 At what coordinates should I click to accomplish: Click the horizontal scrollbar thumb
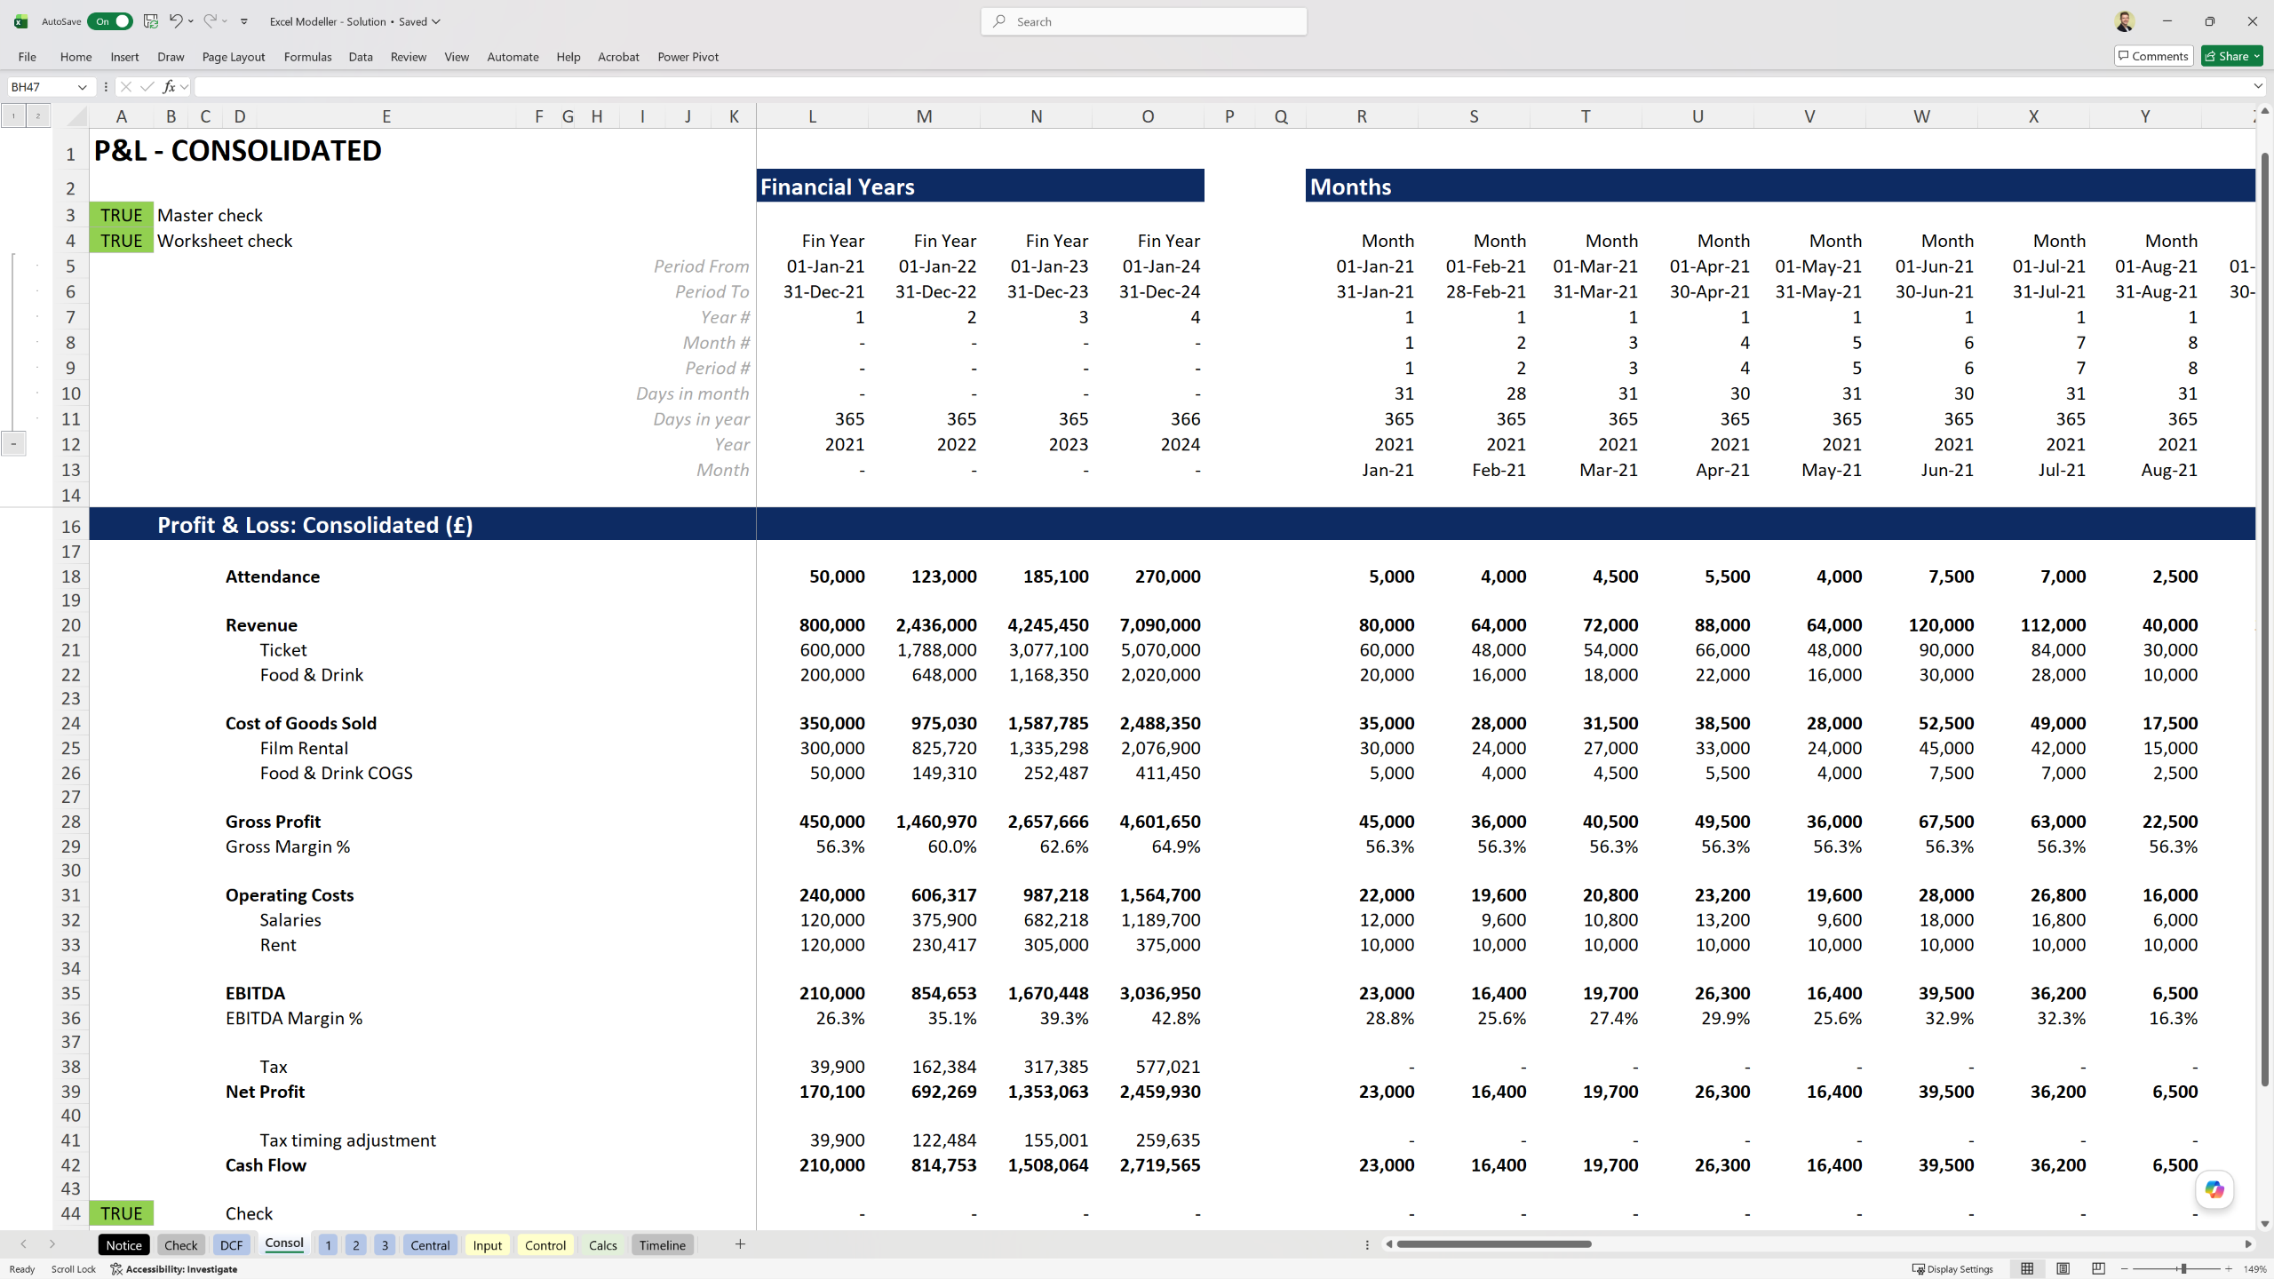(1493, 1244)
